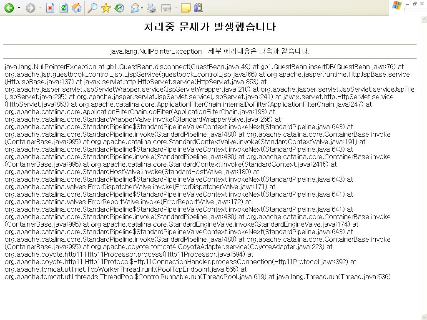Minimize the browser window
The width and height of the screenshot is (427, 320).
pyautogui.click(x=407, y=3)
